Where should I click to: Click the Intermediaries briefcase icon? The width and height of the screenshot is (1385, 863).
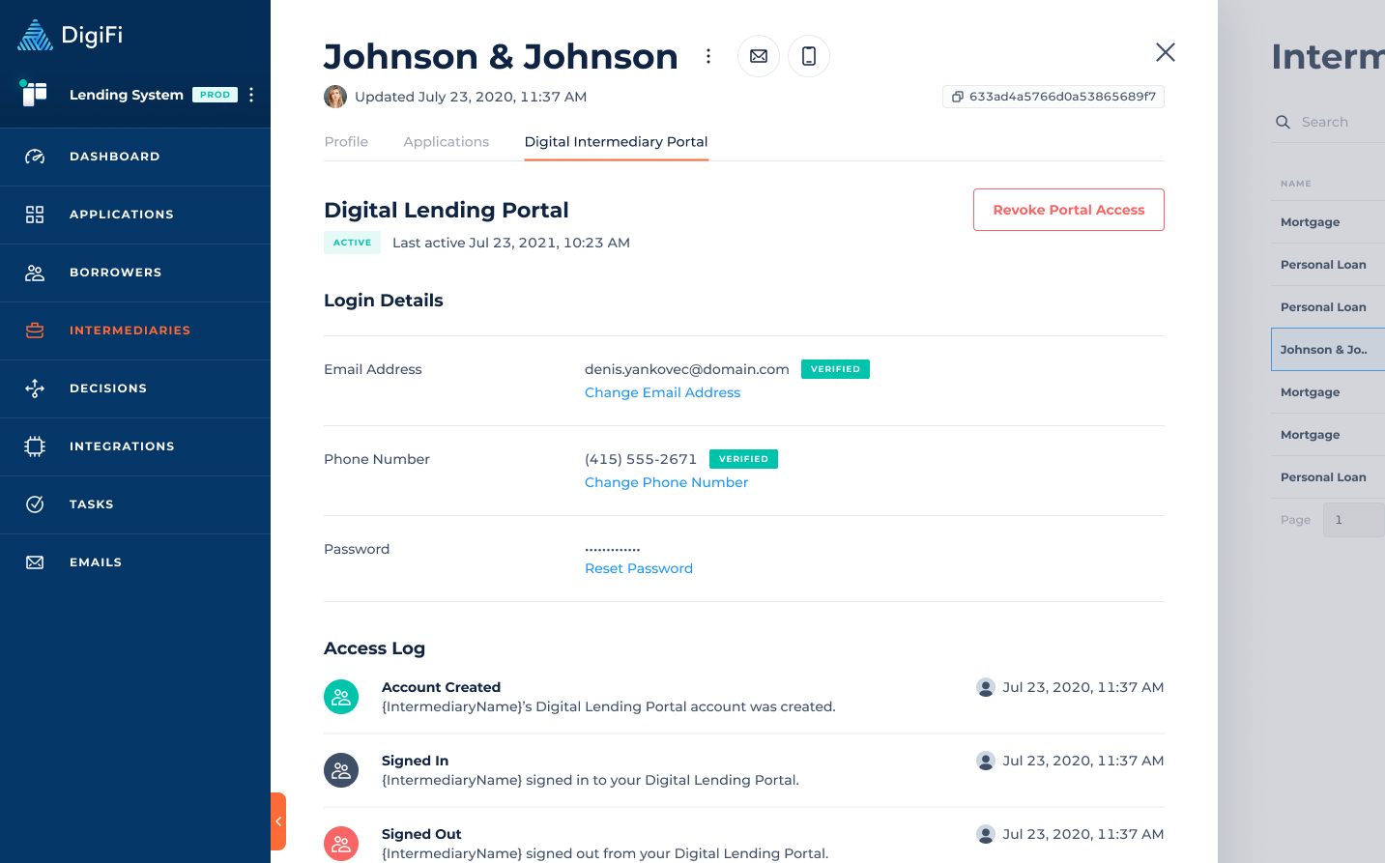35,331
